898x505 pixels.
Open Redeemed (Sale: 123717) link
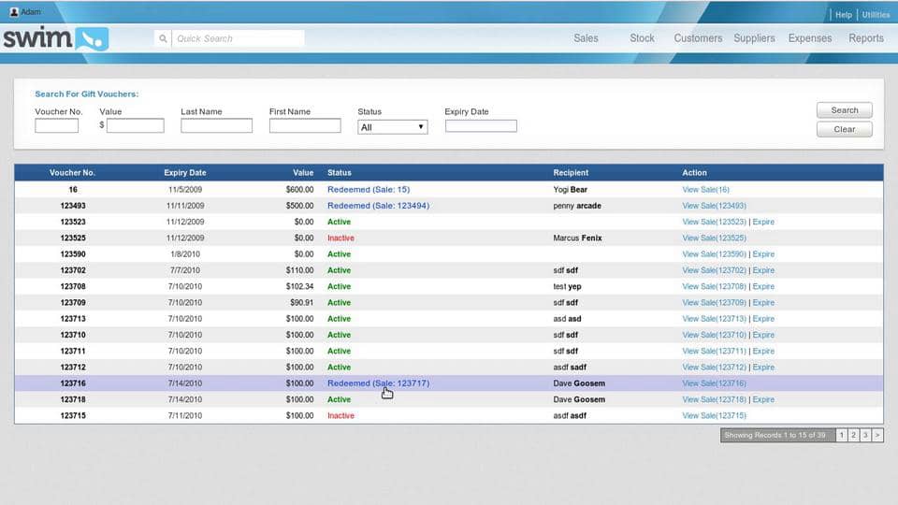point(378,383)
